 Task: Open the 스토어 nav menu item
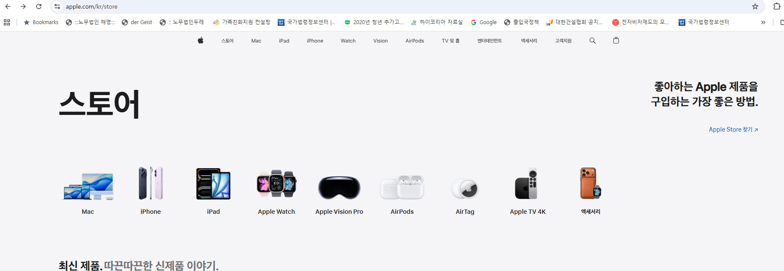pos(227,41)
